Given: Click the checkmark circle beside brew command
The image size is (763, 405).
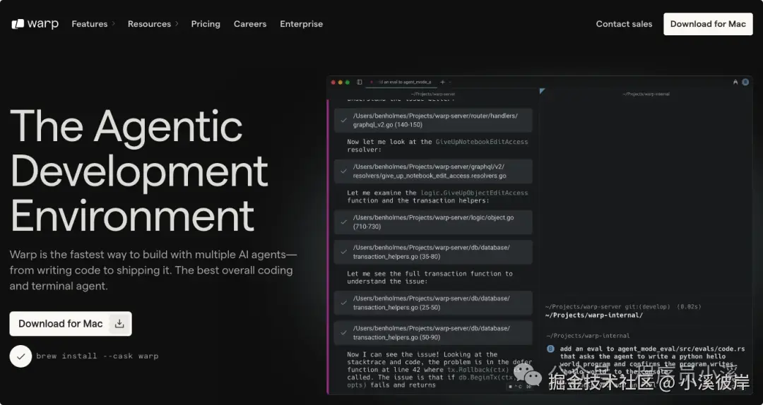Looking at the screenshot, I should [20, 356].
